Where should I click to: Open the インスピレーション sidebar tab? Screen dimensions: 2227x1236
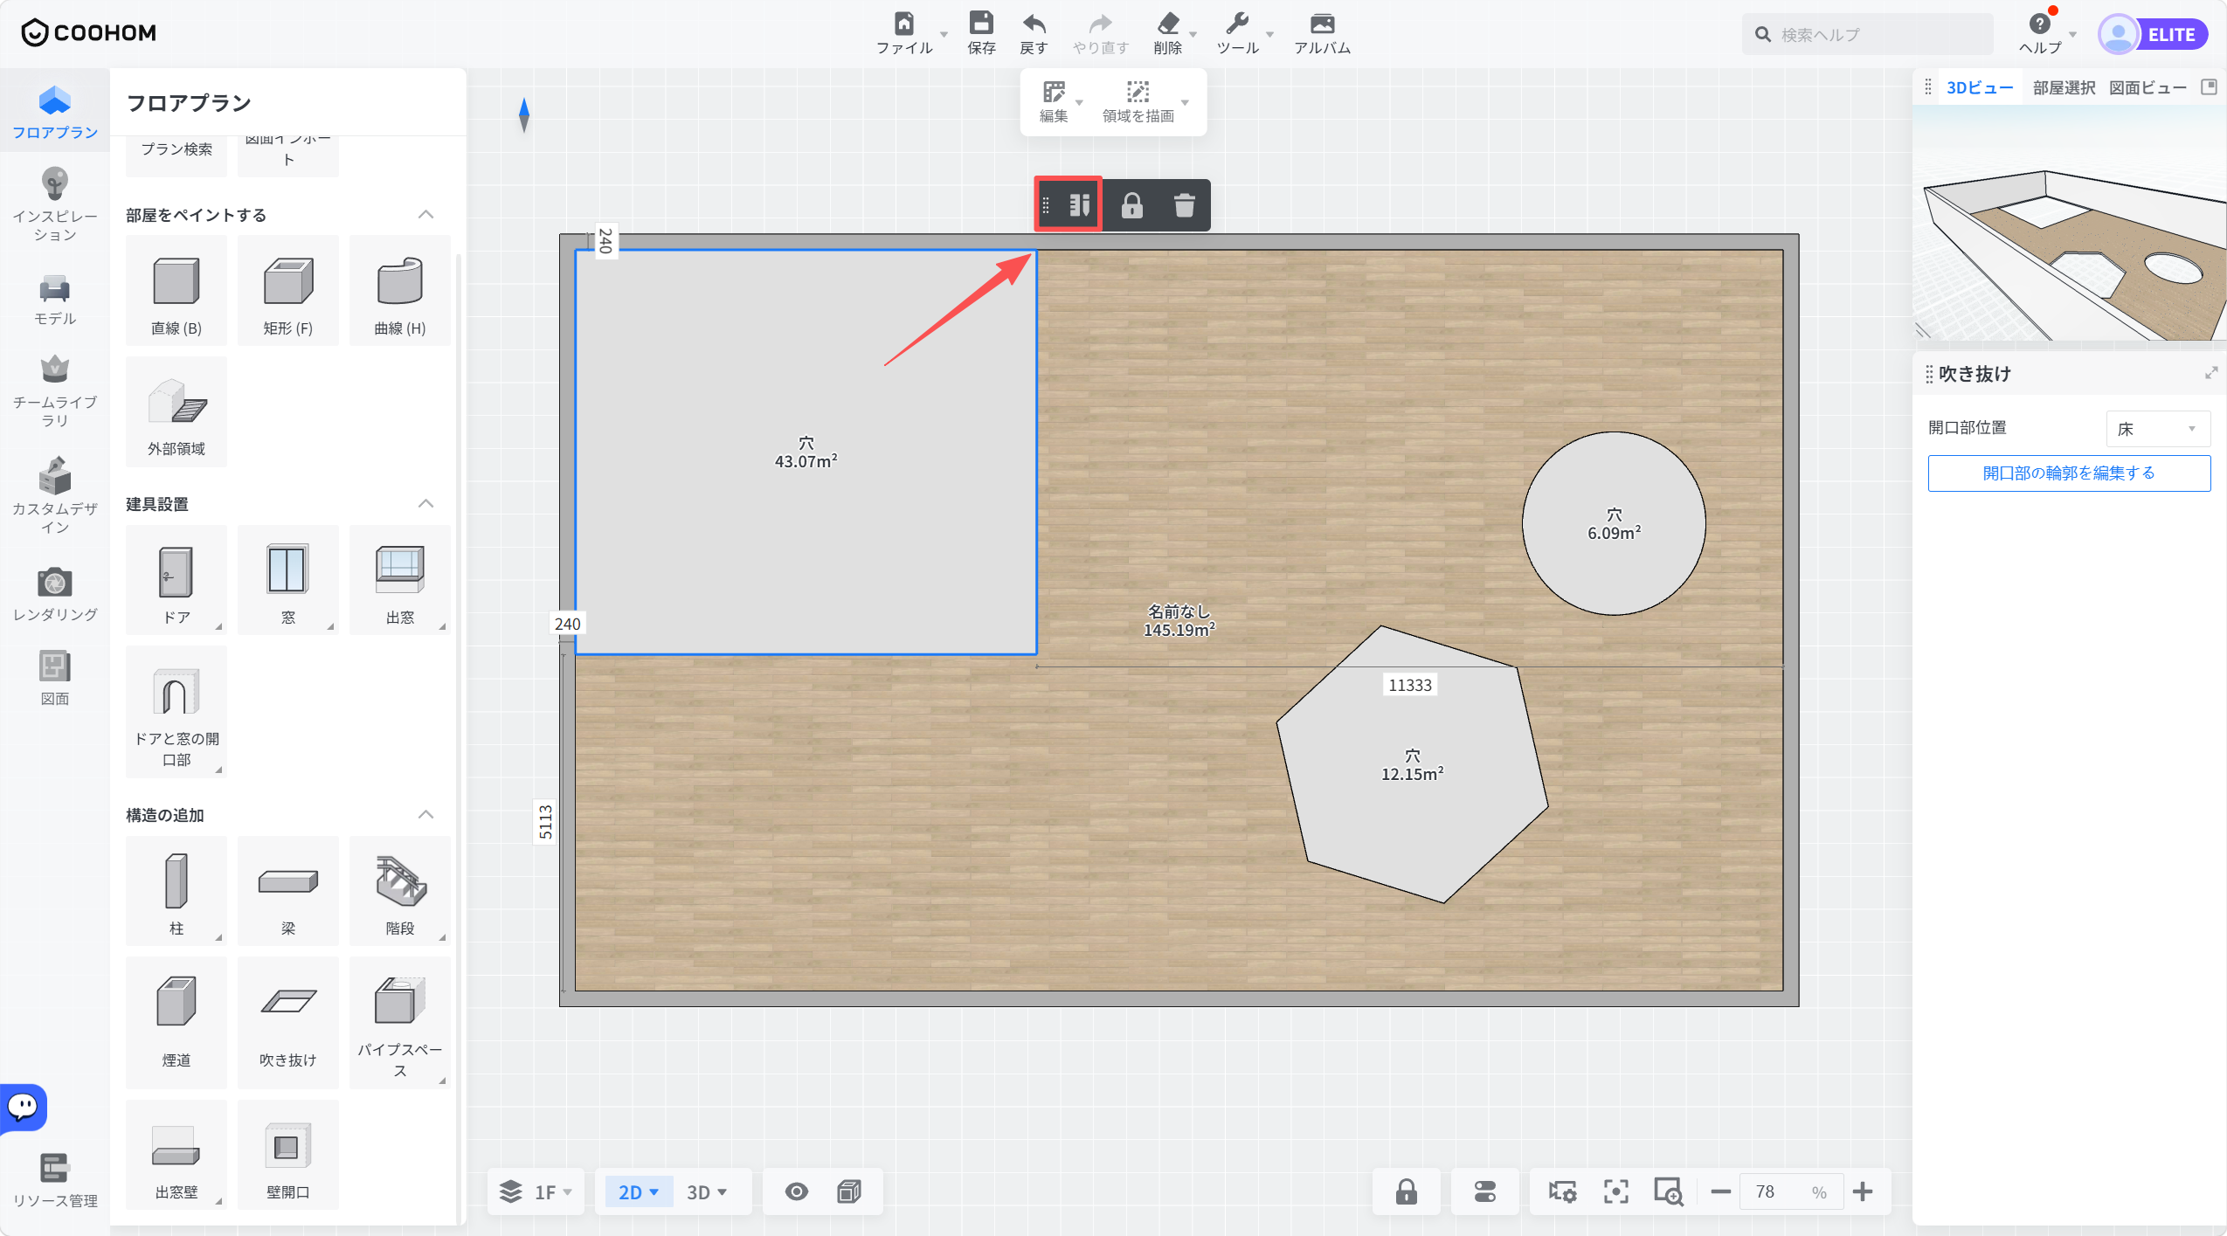(55, 205)
